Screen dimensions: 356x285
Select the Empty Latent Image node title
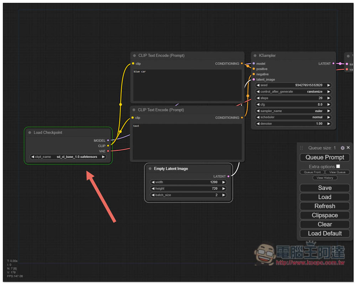tap(171, 169)
